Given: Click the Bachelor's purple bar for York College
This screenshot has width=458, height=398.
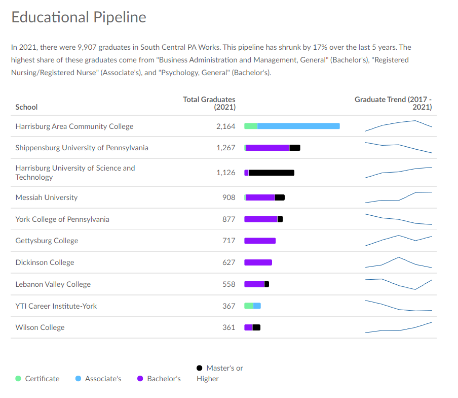Looking at the screenshot, I should [x=261, y=219].
